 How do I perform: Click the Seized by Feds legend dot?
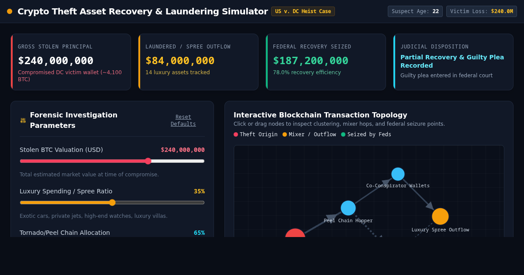(x=343, y=134)
